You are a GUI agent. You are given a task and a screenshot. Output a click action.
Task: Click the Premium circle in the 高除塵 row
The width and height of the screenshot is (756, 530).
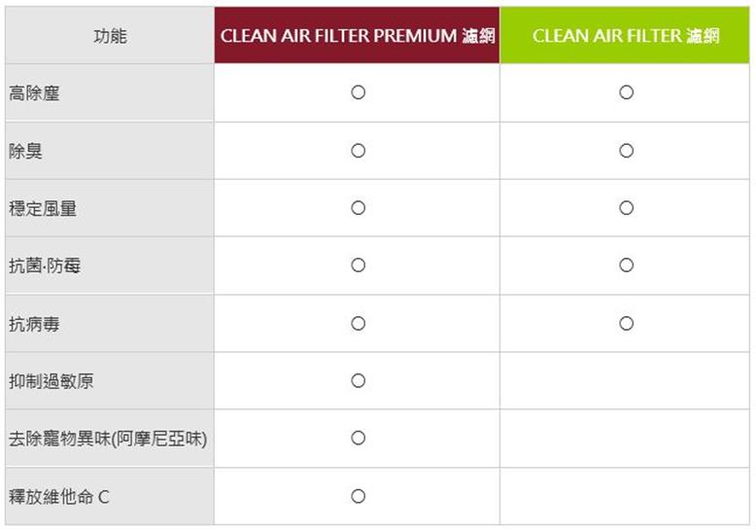coord(358,92)
